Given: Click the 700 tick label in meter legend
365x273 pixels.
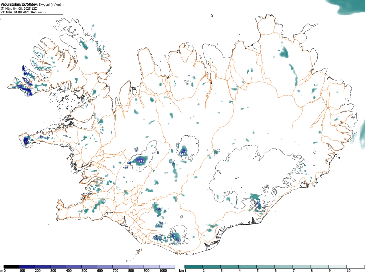Looking at the screenshot, I should (115, 271).
